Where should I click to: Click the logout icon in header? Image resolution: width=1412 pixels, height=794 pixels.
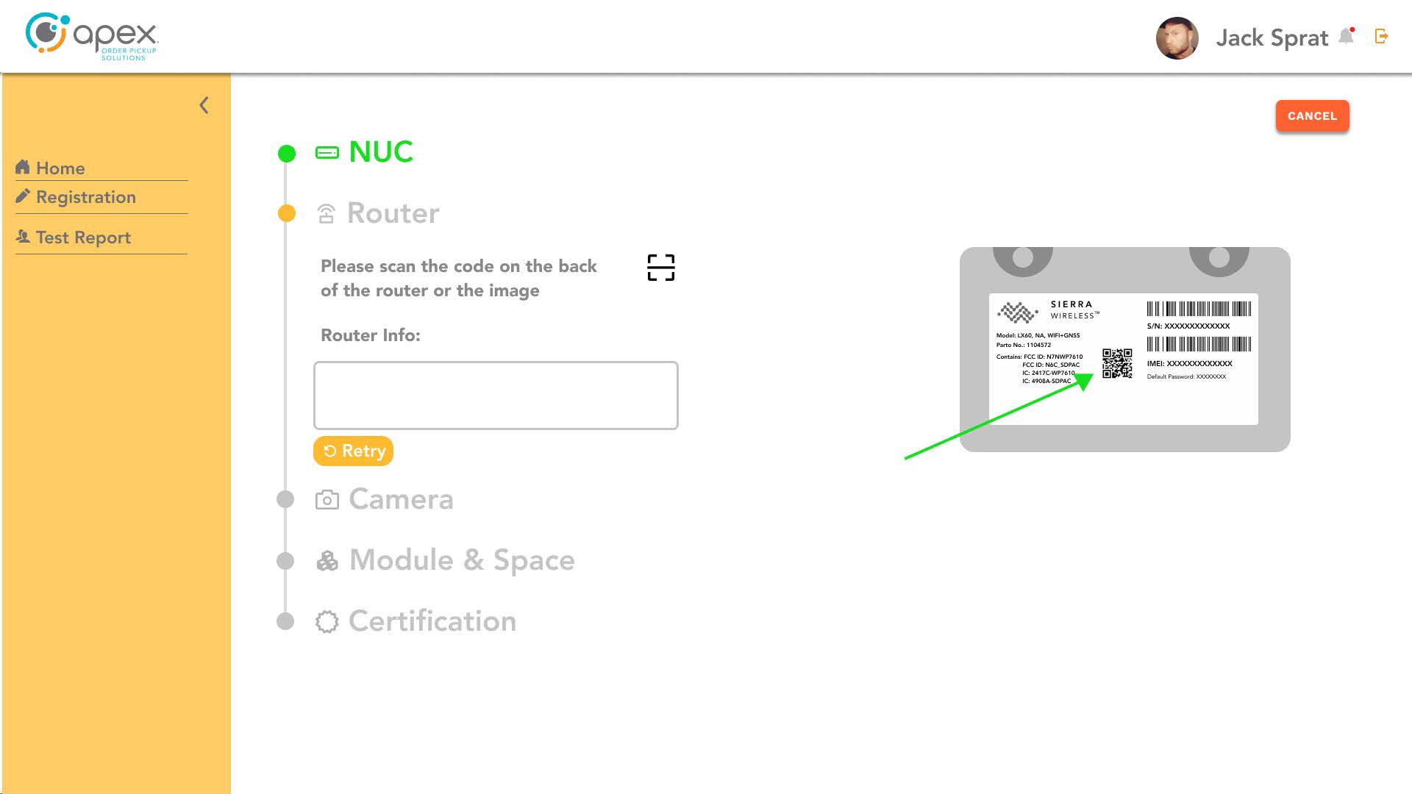(1381, 36)
